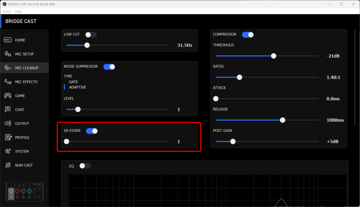Go to the HOME label in sidebar
The width and height of the screenshot is (360, 207).
pos(20,40)
